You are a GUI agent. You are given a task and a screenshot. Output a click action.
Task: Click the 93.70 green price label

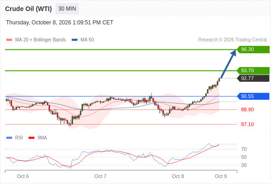coord(253,71)
